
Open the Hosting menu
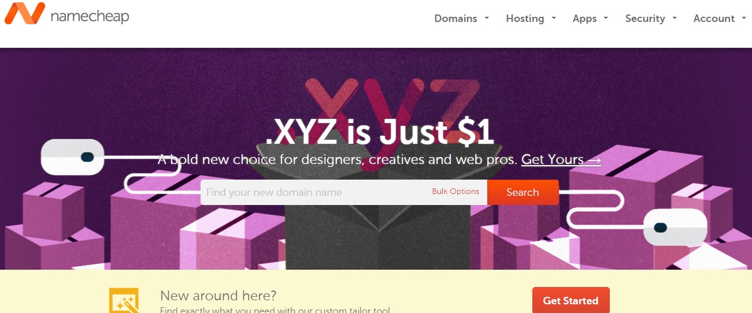click(525, 18)
